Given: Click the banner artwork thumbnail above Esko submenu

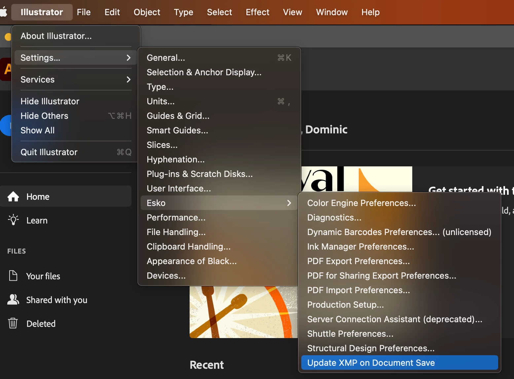Looking at the screenshot, I should coord(357,179).
